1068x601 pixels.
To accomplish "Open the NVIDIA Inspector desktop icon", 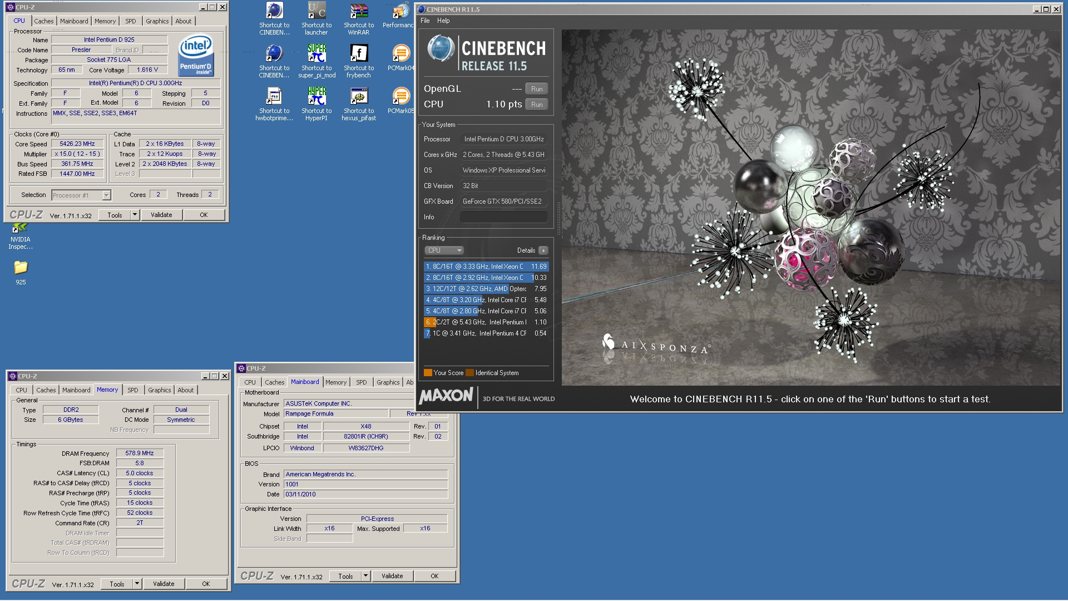I will tap(21, 237).
